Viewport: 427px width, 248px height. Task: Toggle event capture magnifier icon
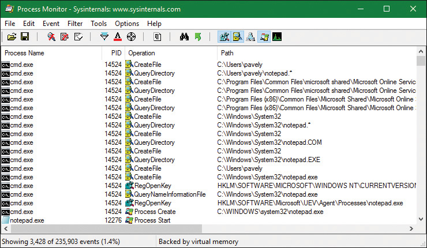pyautogui.click(x=51, y=37)
